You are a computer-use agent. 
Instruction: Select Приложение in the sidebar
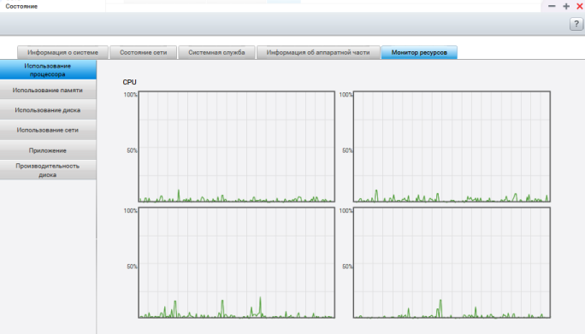click(48, 150)
